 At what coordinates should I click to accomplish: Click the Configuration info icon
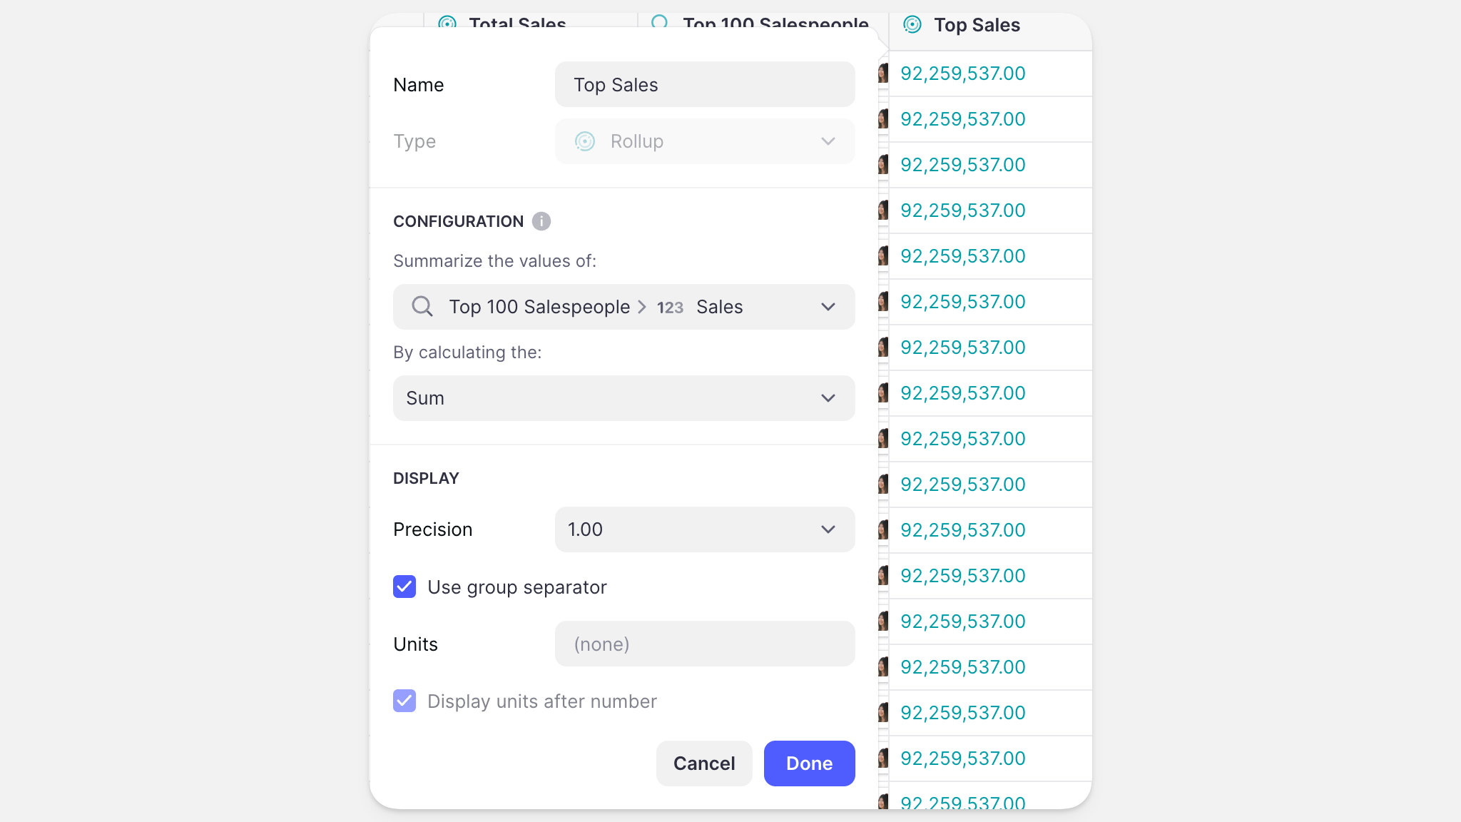pos(541,221)
